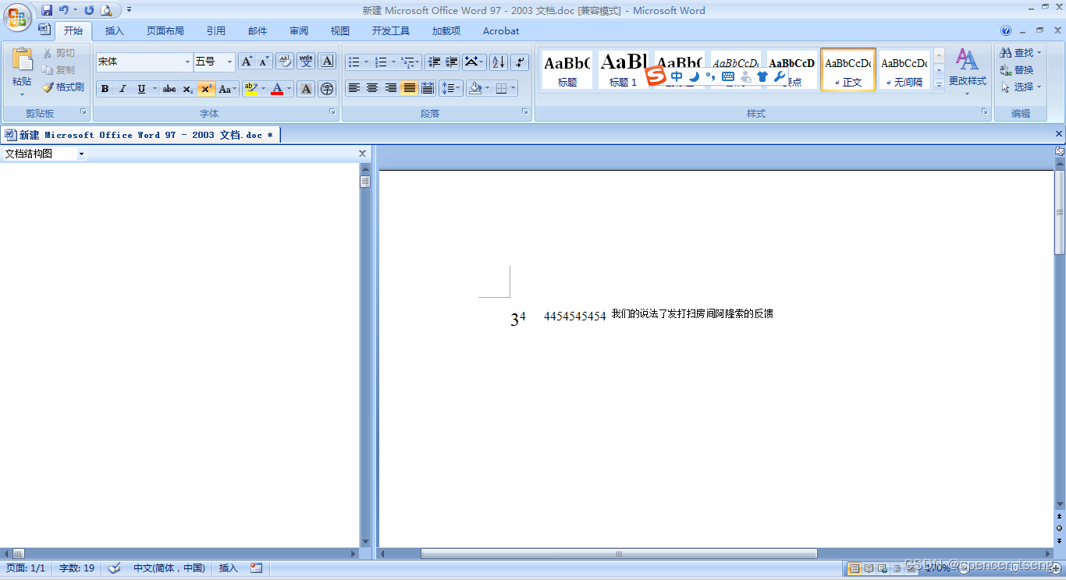Image resolution: width=1066 pixels, height=580 pixels.
Task: Disable the active superscript toggle
Action: 205,88
